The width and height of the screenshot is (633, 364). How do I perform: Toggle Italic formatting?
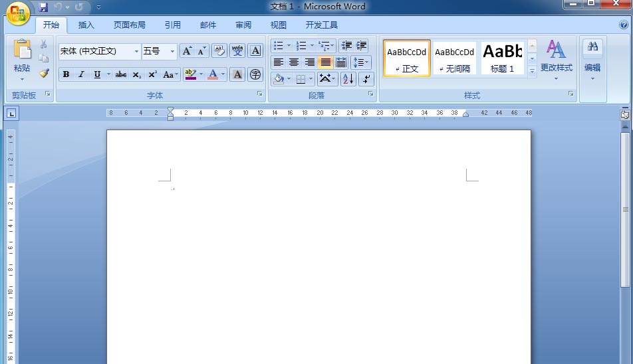tap(81, 74)
